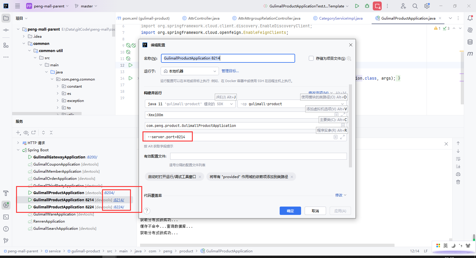Image resolution: width=476 pixels, height=258 pixels.
Task: Open IDE settings gear
Action: pyautogui.click(x=427, y=6)
